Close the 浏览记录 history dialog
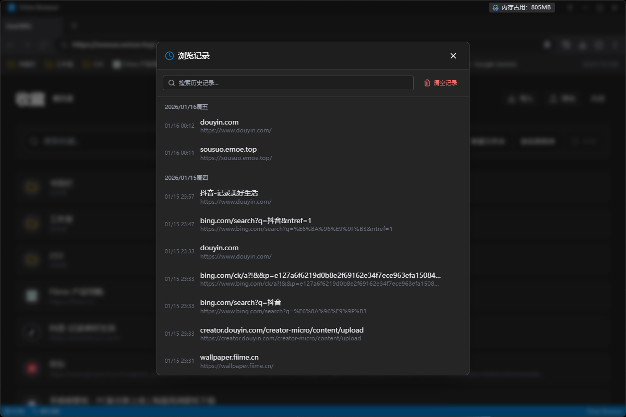Image resolution: width=626 pixels, height=417 pixels. click(453, 56)
